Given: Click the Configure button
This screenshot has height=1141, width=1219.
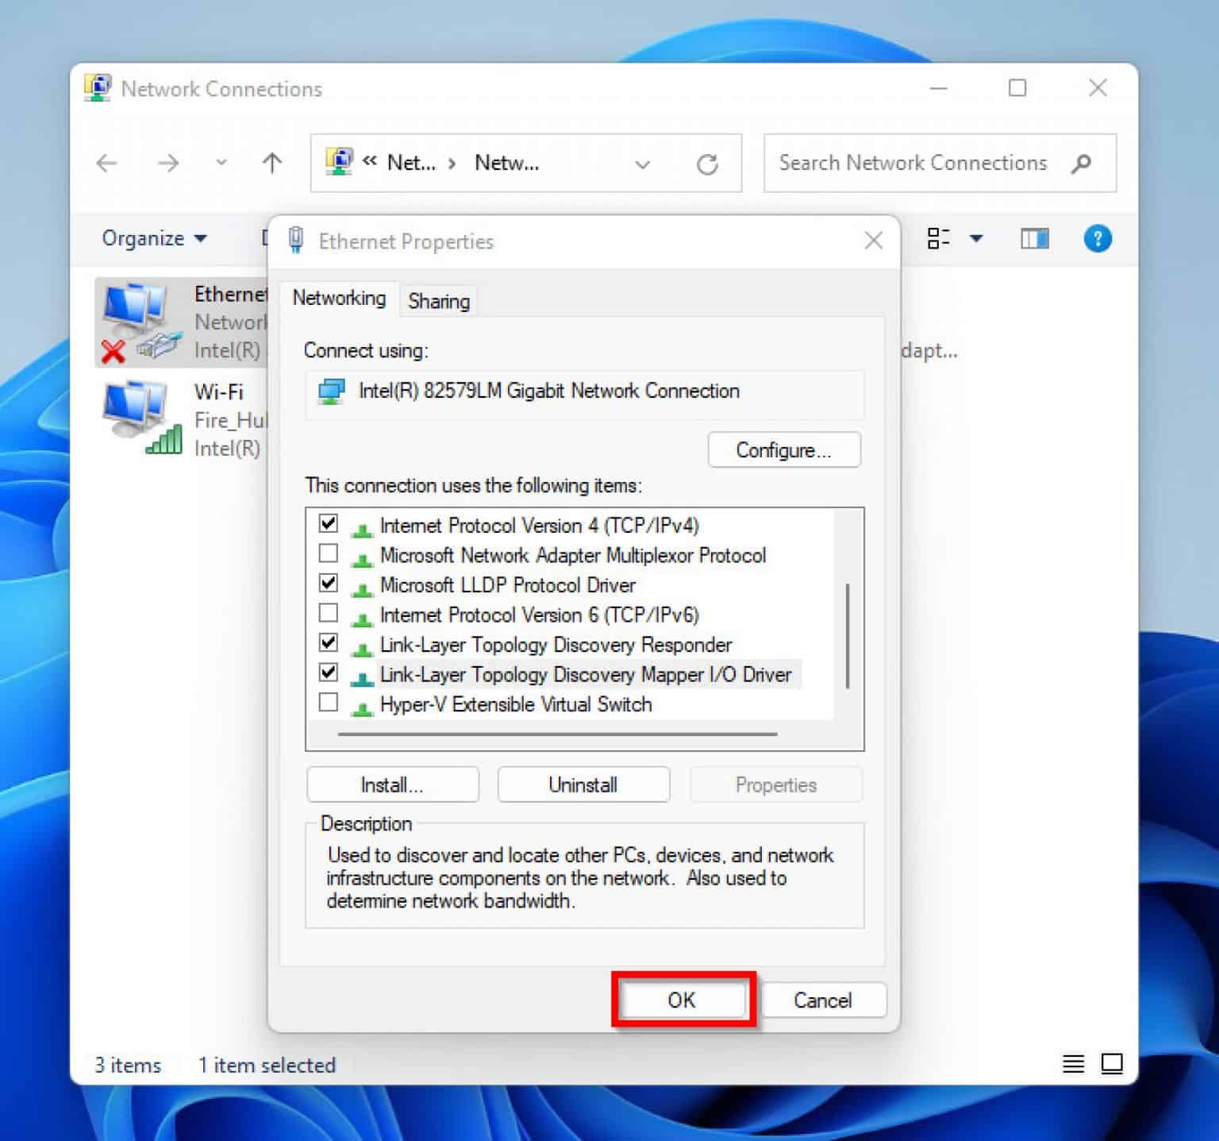Looking at the screenshot, I should 783,449.
